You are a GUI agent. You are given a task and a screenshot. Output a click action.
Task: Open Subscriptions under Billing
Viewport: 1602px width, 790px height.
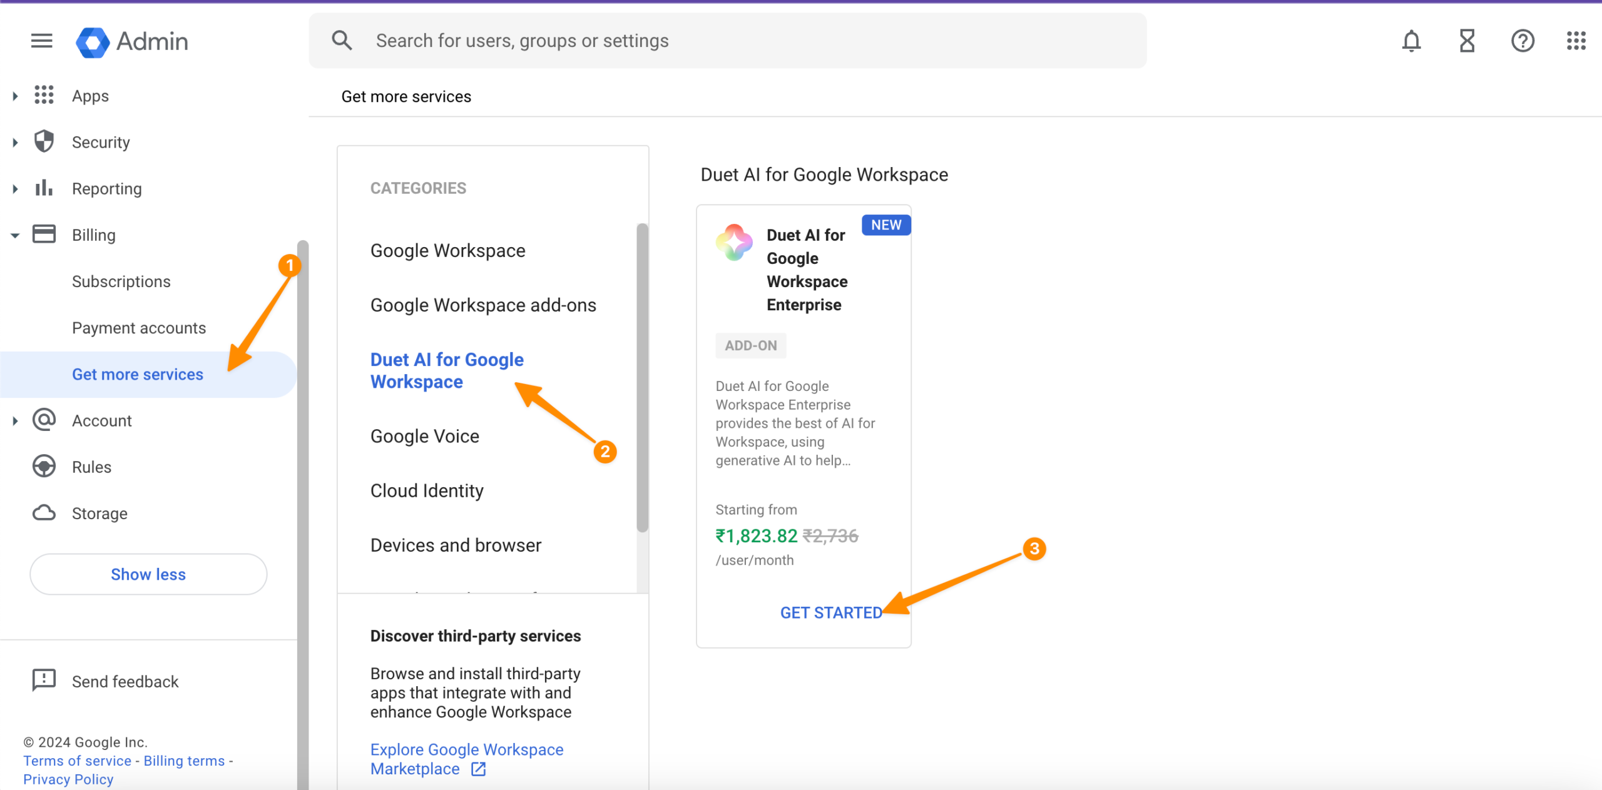121,281
